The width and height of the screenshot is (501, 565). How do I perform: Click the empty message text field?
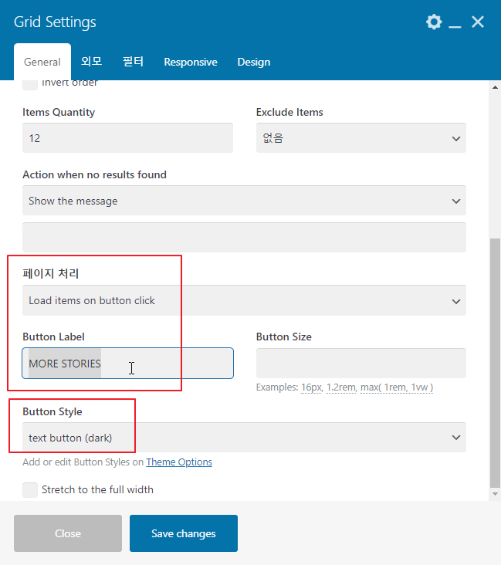click(244, 238)
